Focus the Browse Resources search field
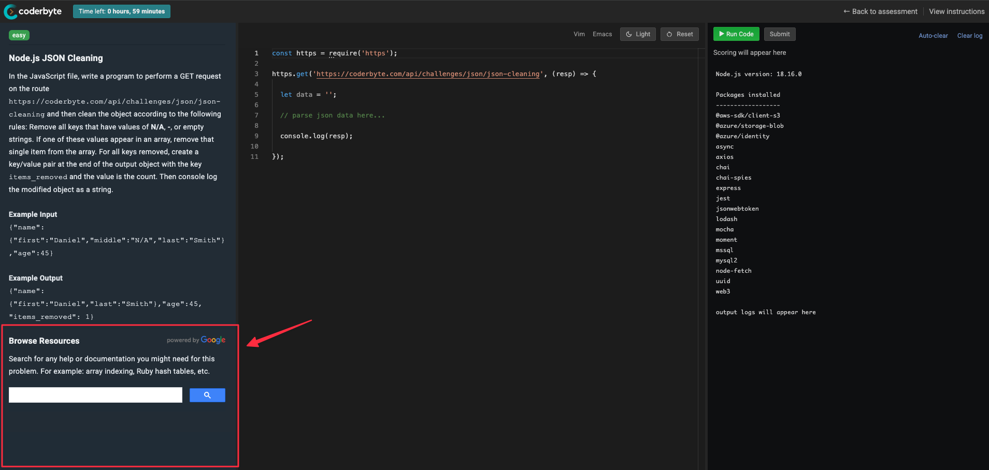989x470 pixels. tap(95, 395)
